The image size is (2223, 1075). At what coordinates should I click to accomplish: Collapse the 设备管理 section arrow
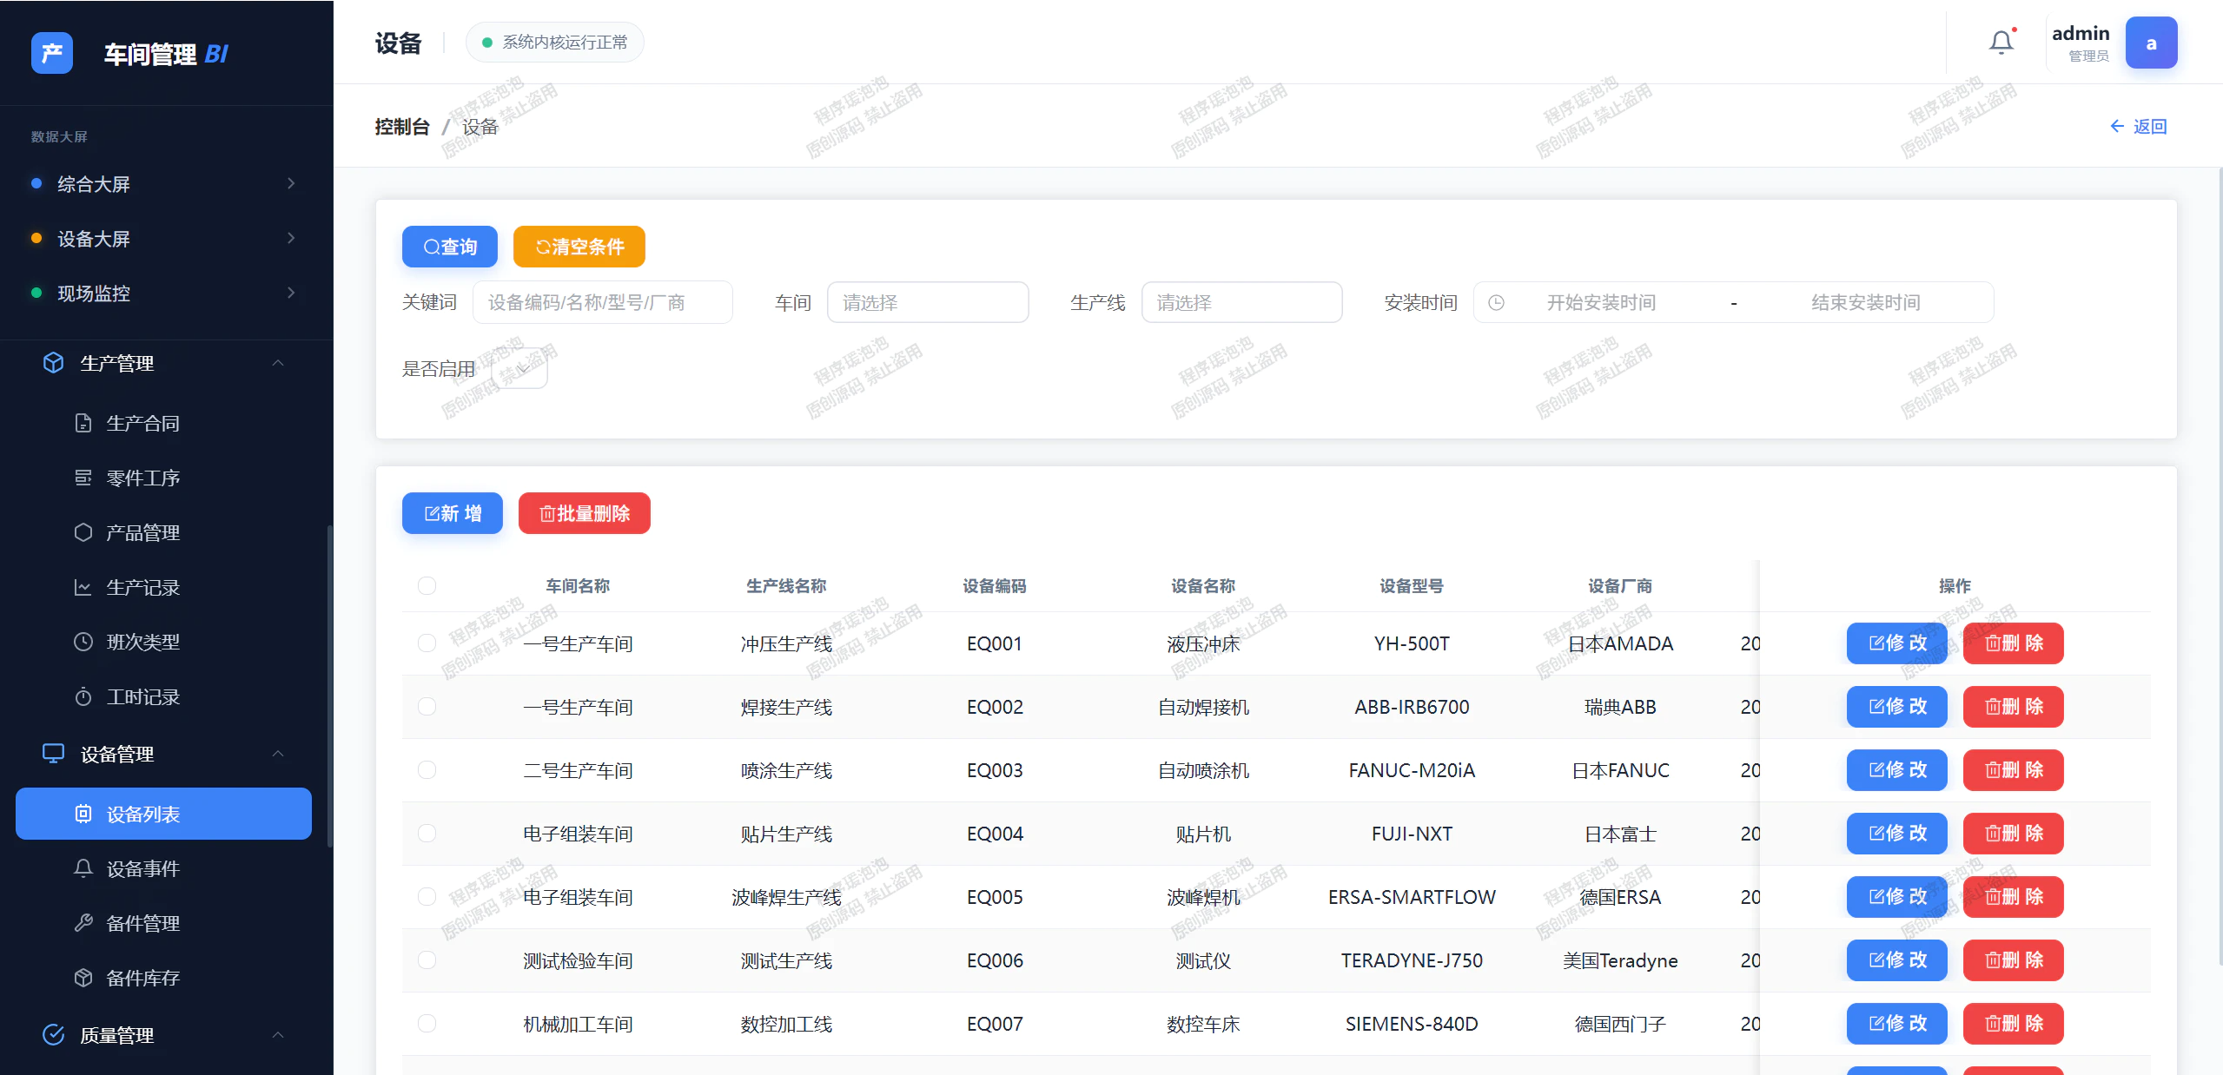pyautogui.click(x=278, y=754)
